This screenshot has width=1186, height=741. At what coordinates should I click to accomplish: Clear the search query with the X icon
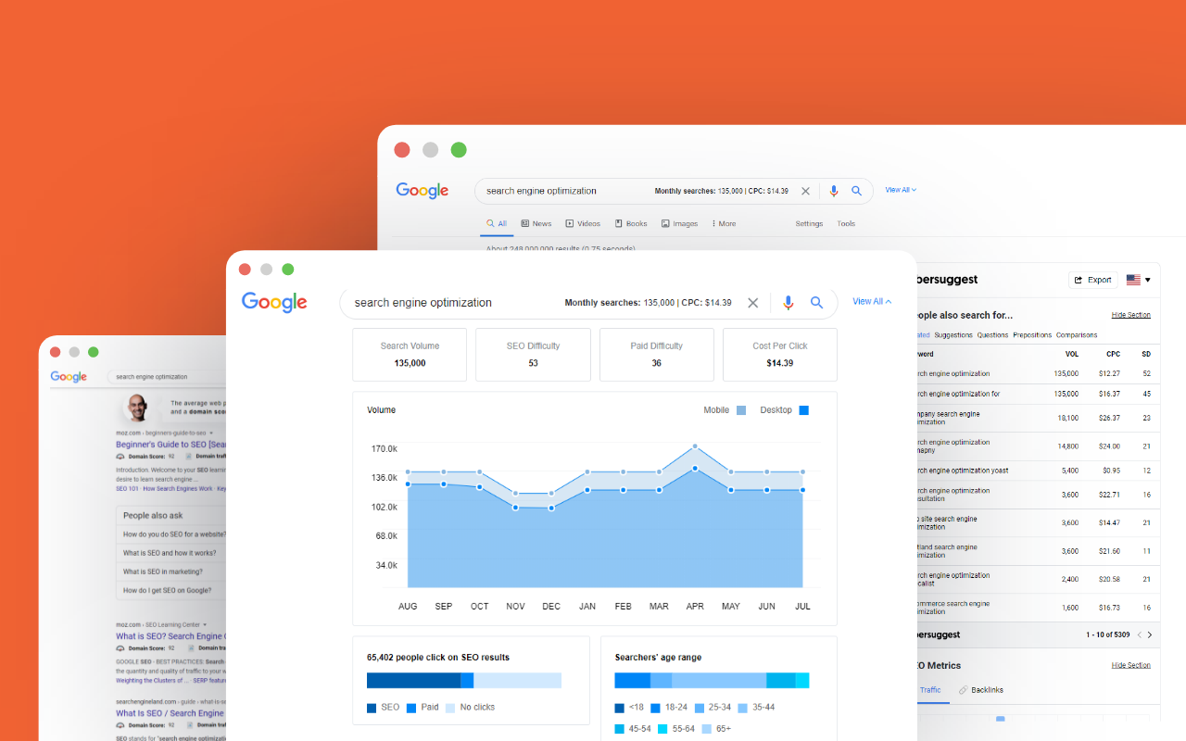tap(752, 303)
